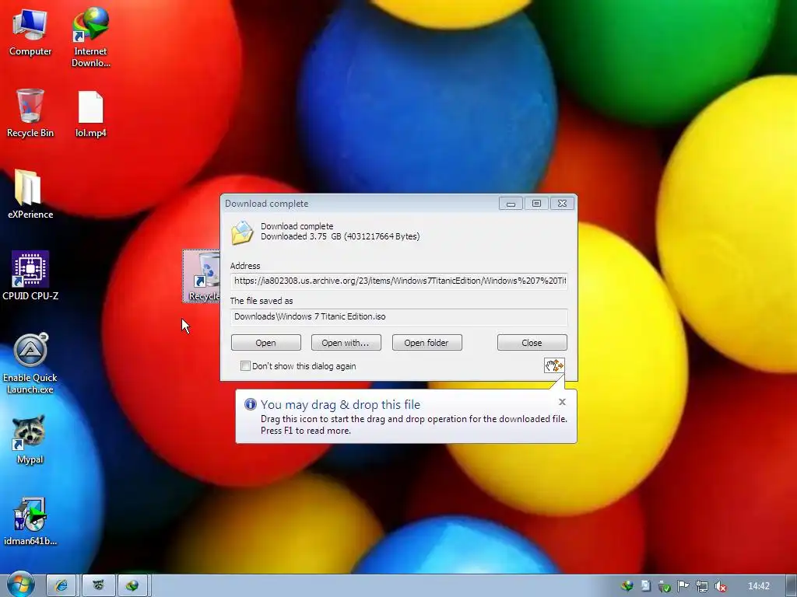Screen dimensions: 797x597
Task: Click the drag and drop hand icon
Action: click(554, 365)
